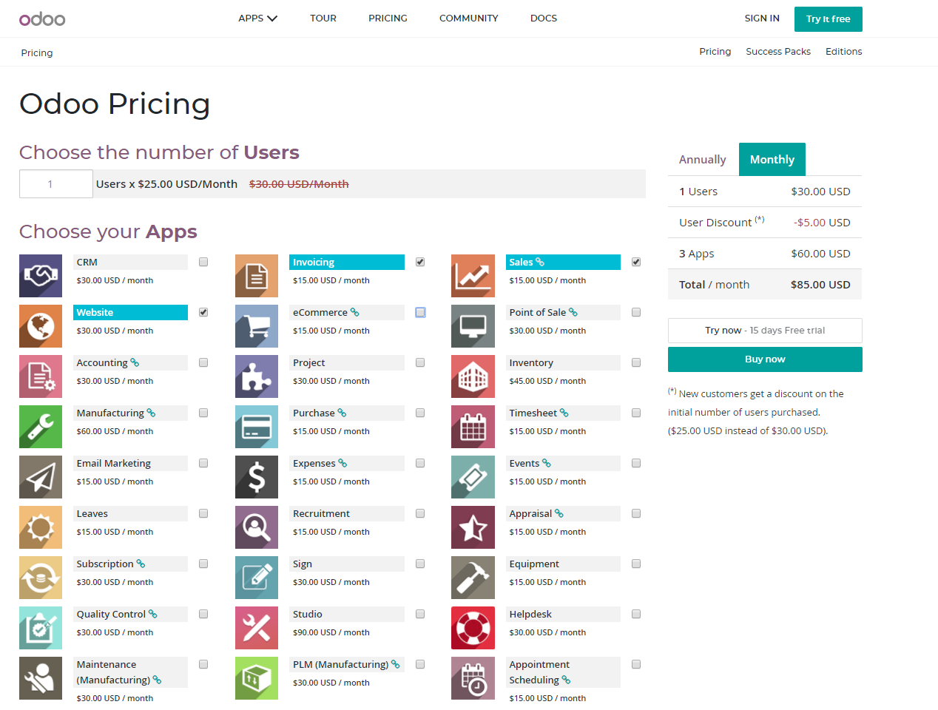The width and height of the screenshot is (938, 710).
Task: Open the TOUR menu item
Action: click(x=323, y=18)
